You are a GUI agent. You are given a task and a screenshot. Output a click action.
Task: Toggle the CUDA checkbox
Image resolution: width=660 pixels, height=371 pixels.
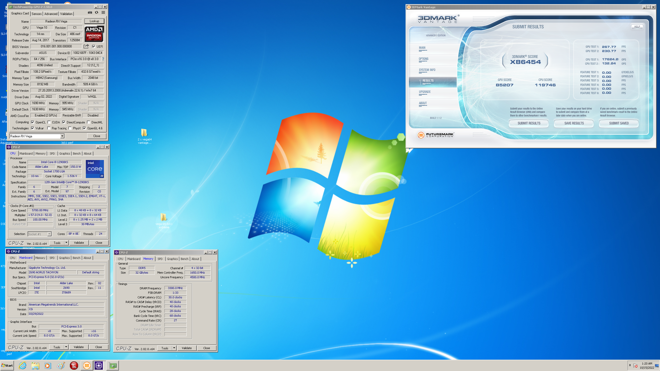[49, 122]
